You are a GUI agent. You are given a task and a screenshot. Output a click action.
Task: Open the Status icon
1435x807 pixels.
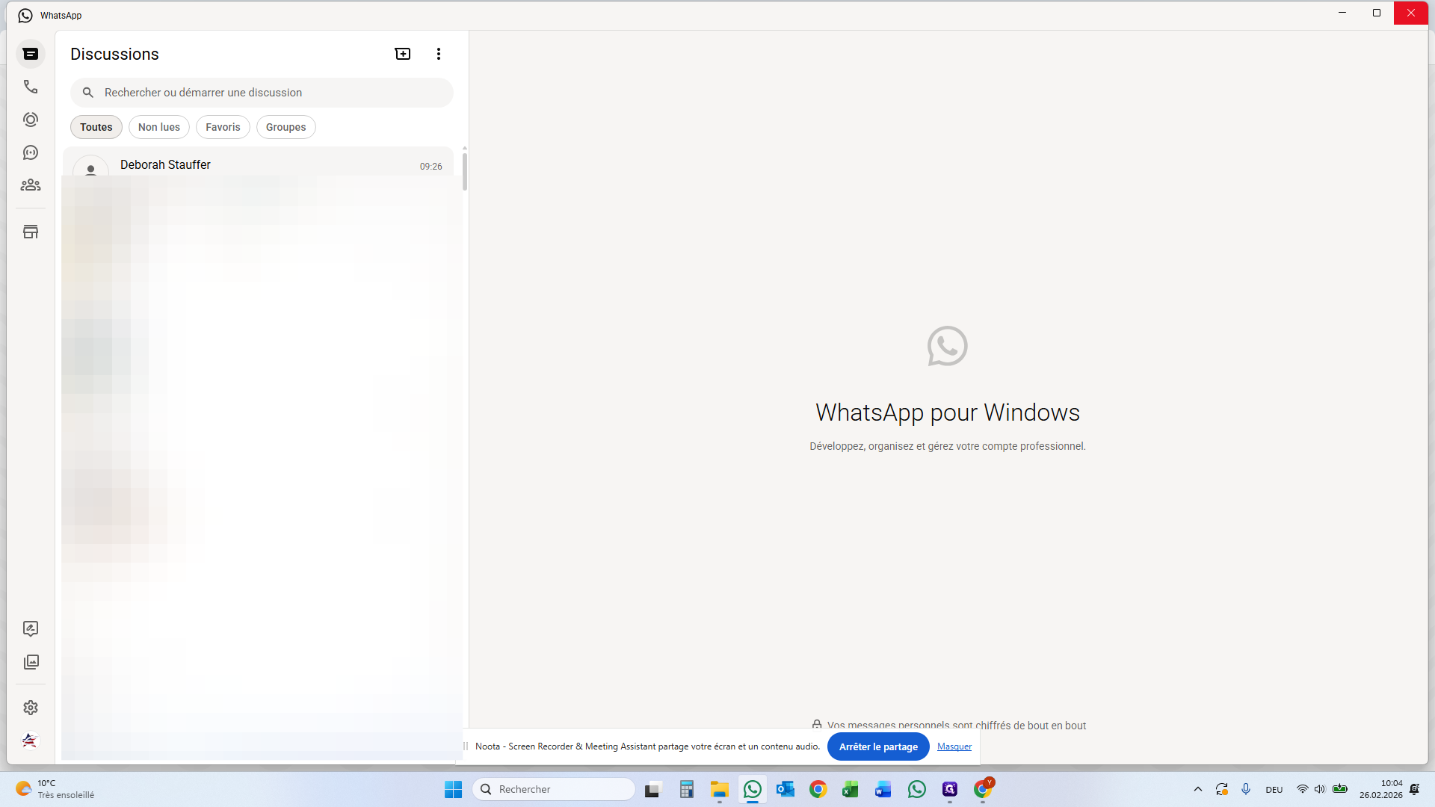coord(31,120)
